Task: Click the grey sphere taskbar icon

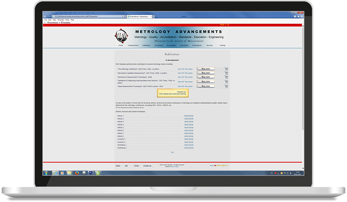Action: pos(84,173)
